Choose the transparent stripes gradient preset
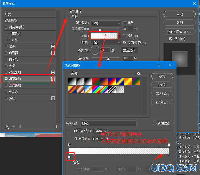The height and width of the screenshot is (175, 200). pyautogui.click(x=112, y=89)
